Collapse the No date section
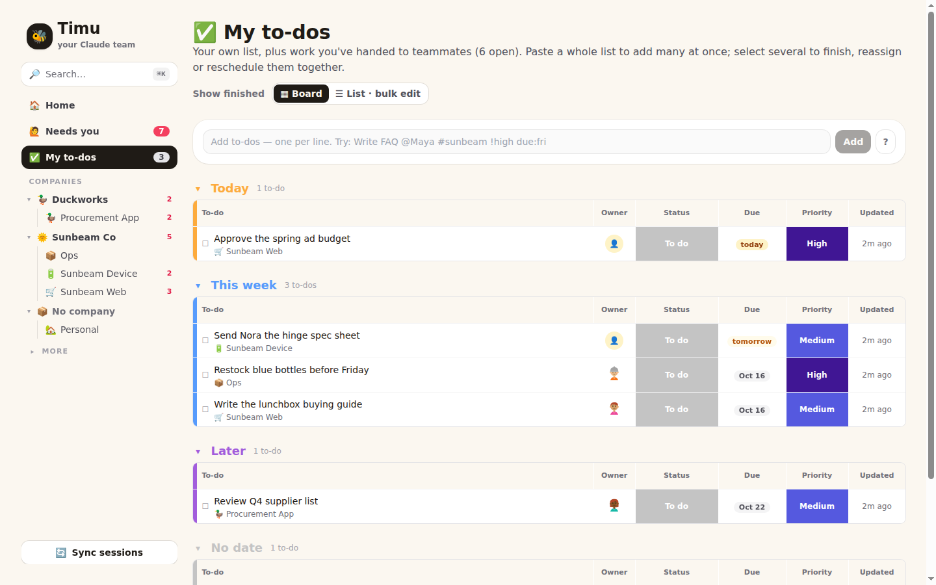The image size is (936, 585). (198, 549)
